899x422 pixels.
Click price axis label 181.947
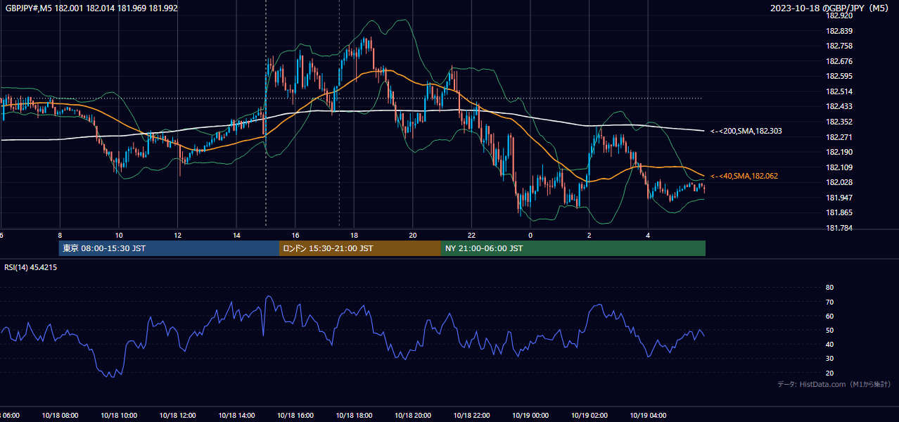point(839,198)
